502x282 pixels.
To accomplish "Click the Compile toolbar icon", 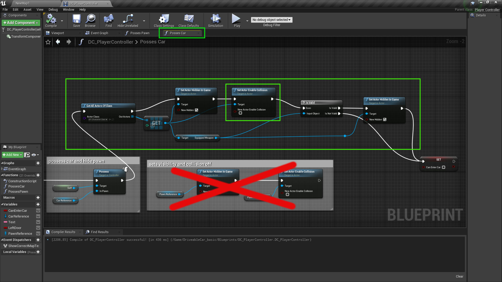I will pos(51,20).
